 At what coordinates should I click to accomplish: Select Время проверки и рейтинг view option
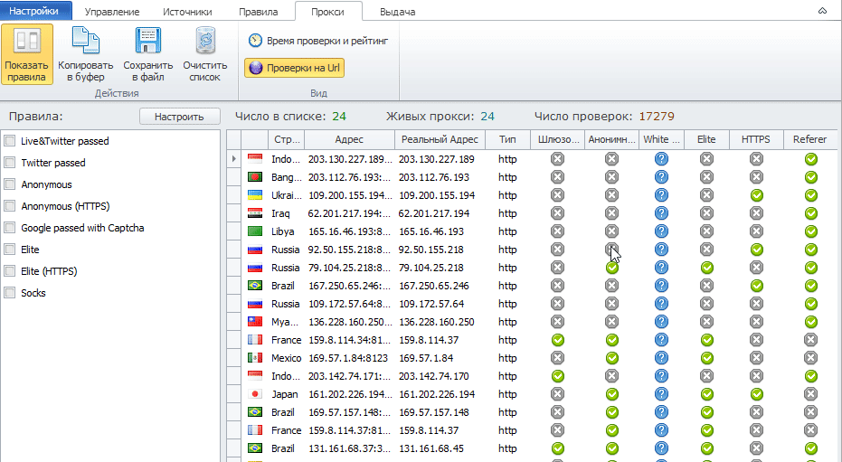pyautogui.click(x=317, y=41)
